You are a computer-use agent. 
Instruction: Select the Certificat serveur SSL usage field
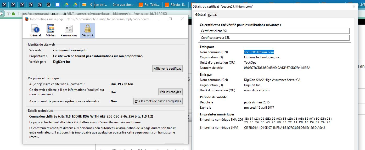(274, 38)
